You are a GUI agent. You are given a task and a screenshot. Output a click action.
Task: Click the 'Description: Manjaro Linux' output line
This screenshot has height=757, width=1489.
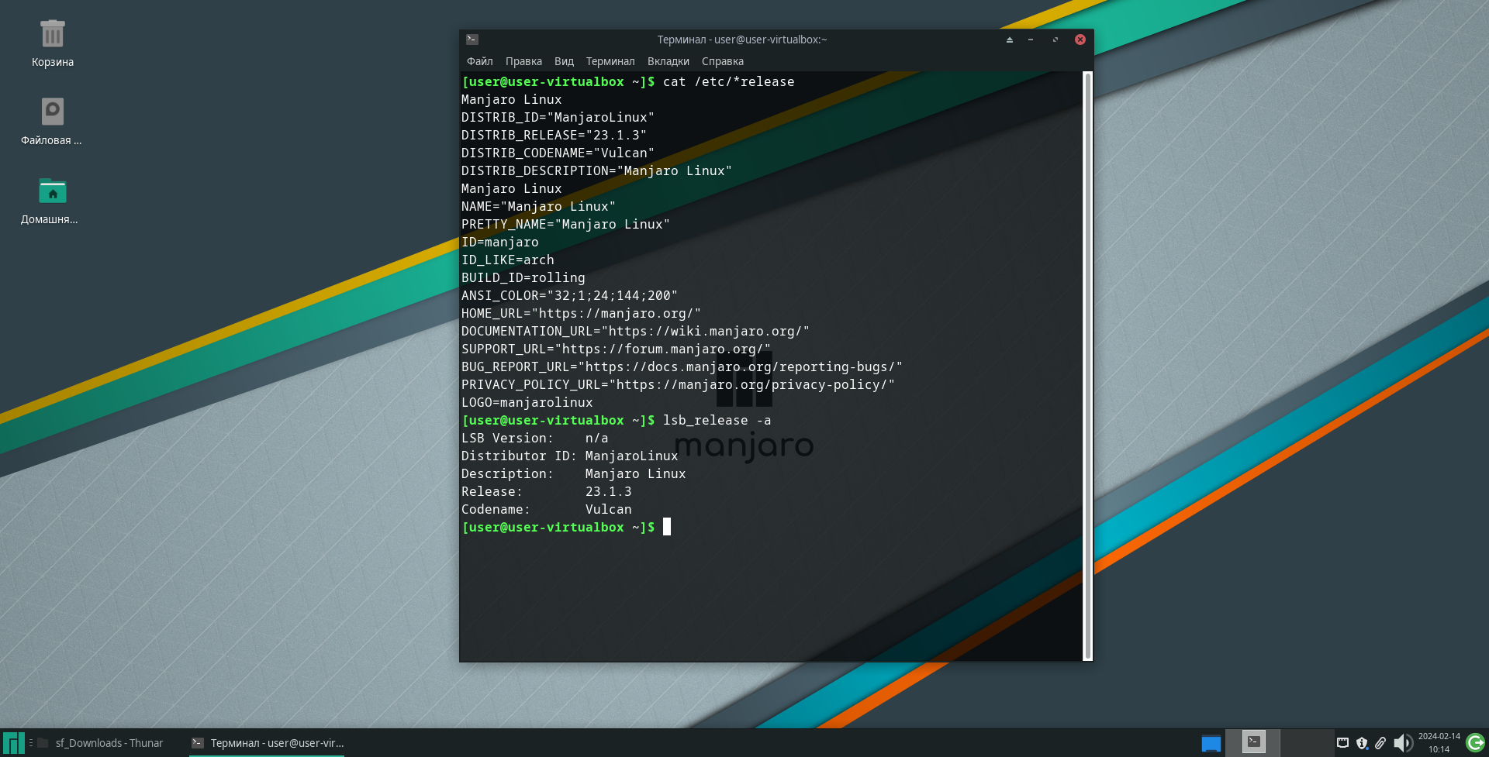pyautogui.click(x=573, y=474)
